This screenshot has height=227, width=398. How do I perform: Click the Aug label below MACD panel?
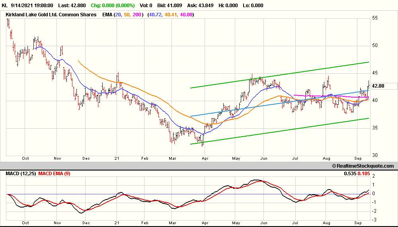click(x=326, y=224)
